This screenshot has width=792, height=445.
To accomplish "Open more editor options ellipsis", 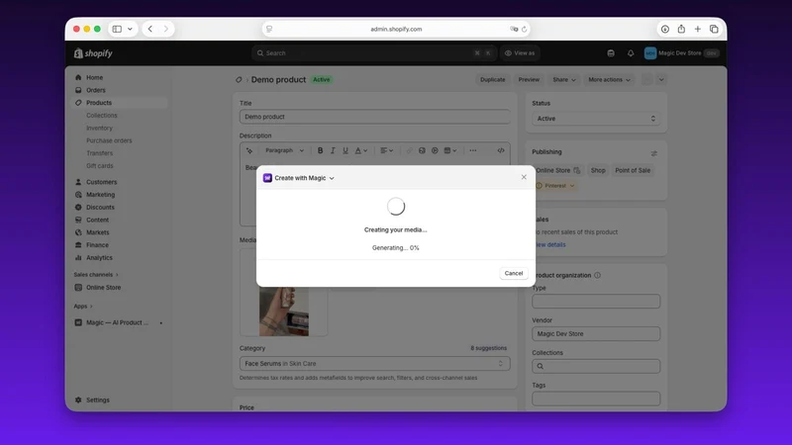I will pyautogui.click(x=473, y=150).
